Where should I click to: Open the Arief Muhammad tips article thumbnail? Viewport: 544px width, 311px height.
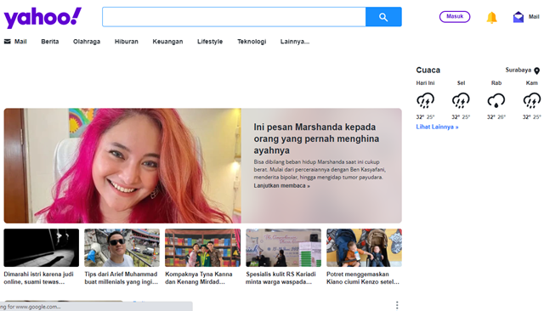122,247
